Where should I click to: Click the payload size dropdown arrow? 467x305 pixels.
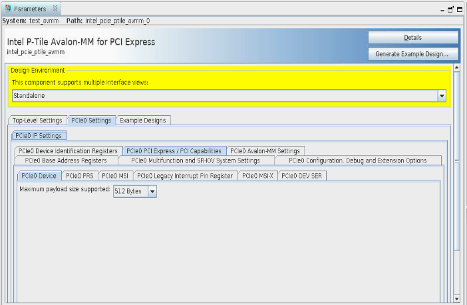pyautogui.click(x=152, y=191)
